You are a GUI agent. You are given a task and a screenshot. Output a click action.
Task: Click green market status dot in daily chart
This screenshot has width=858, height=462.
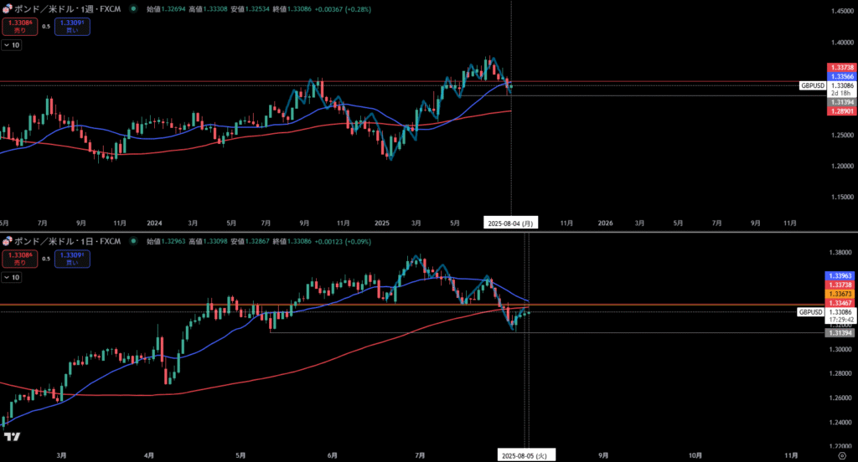coord(133,241)
